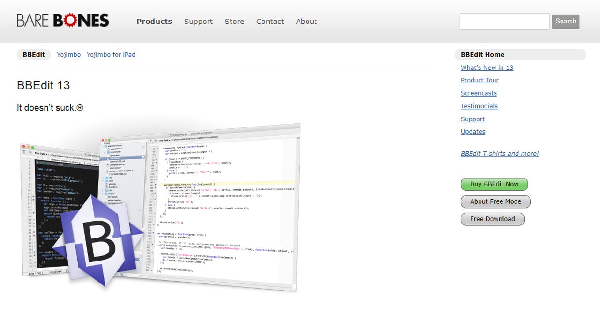Open the Yojimbo for iPad tab
Screen dimensions: 600x313
click(111, 55)
